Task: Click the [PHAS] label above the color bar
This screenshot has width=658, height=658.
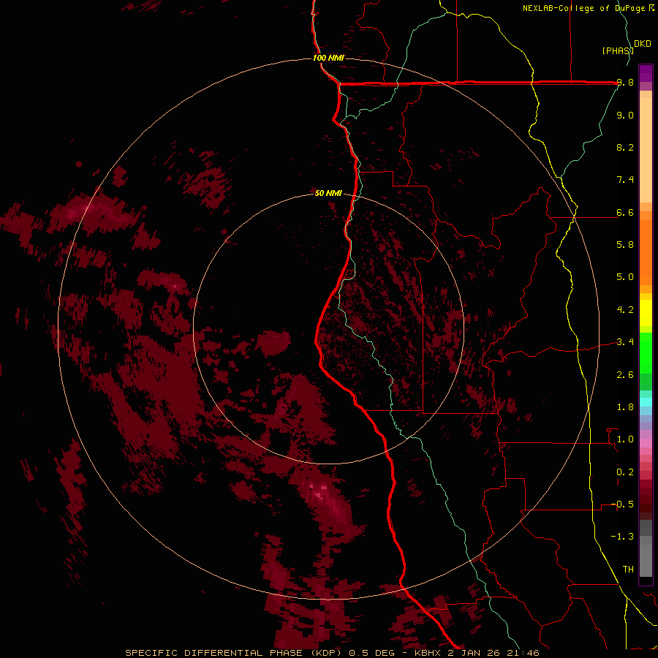Action: click(617, 50)
